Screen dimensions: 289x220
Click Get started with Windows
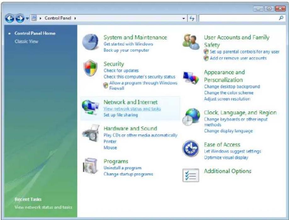128,44
